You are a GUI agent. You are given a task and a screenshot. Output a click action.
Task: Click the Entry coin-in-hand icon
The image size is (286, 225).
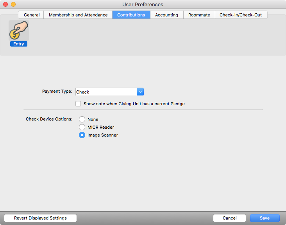tap(19, 31)
